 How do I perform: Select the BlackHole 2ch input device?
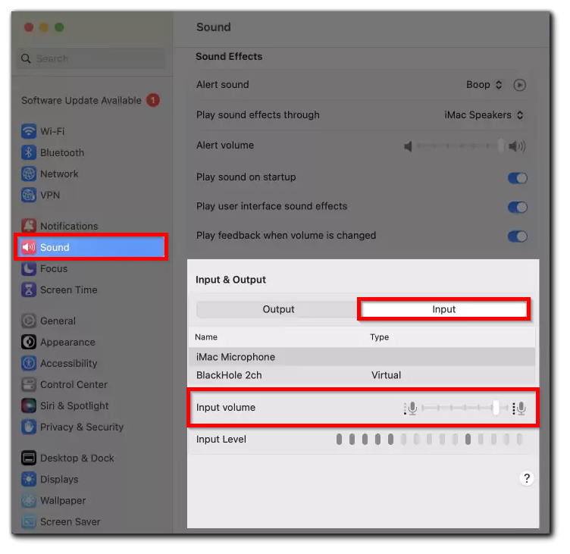pos(362,375)
